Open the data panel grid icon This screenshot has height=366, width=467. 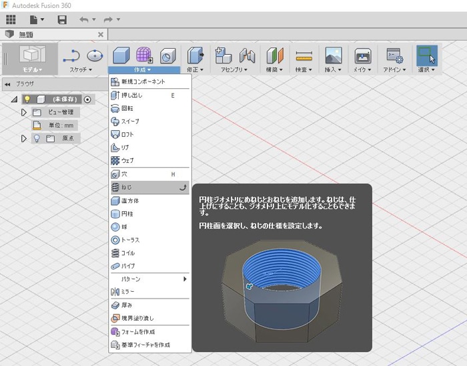[11, 19]
